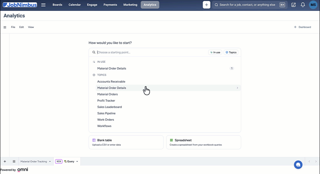Toggle the In use filter
320x174 pixels.
215,52
